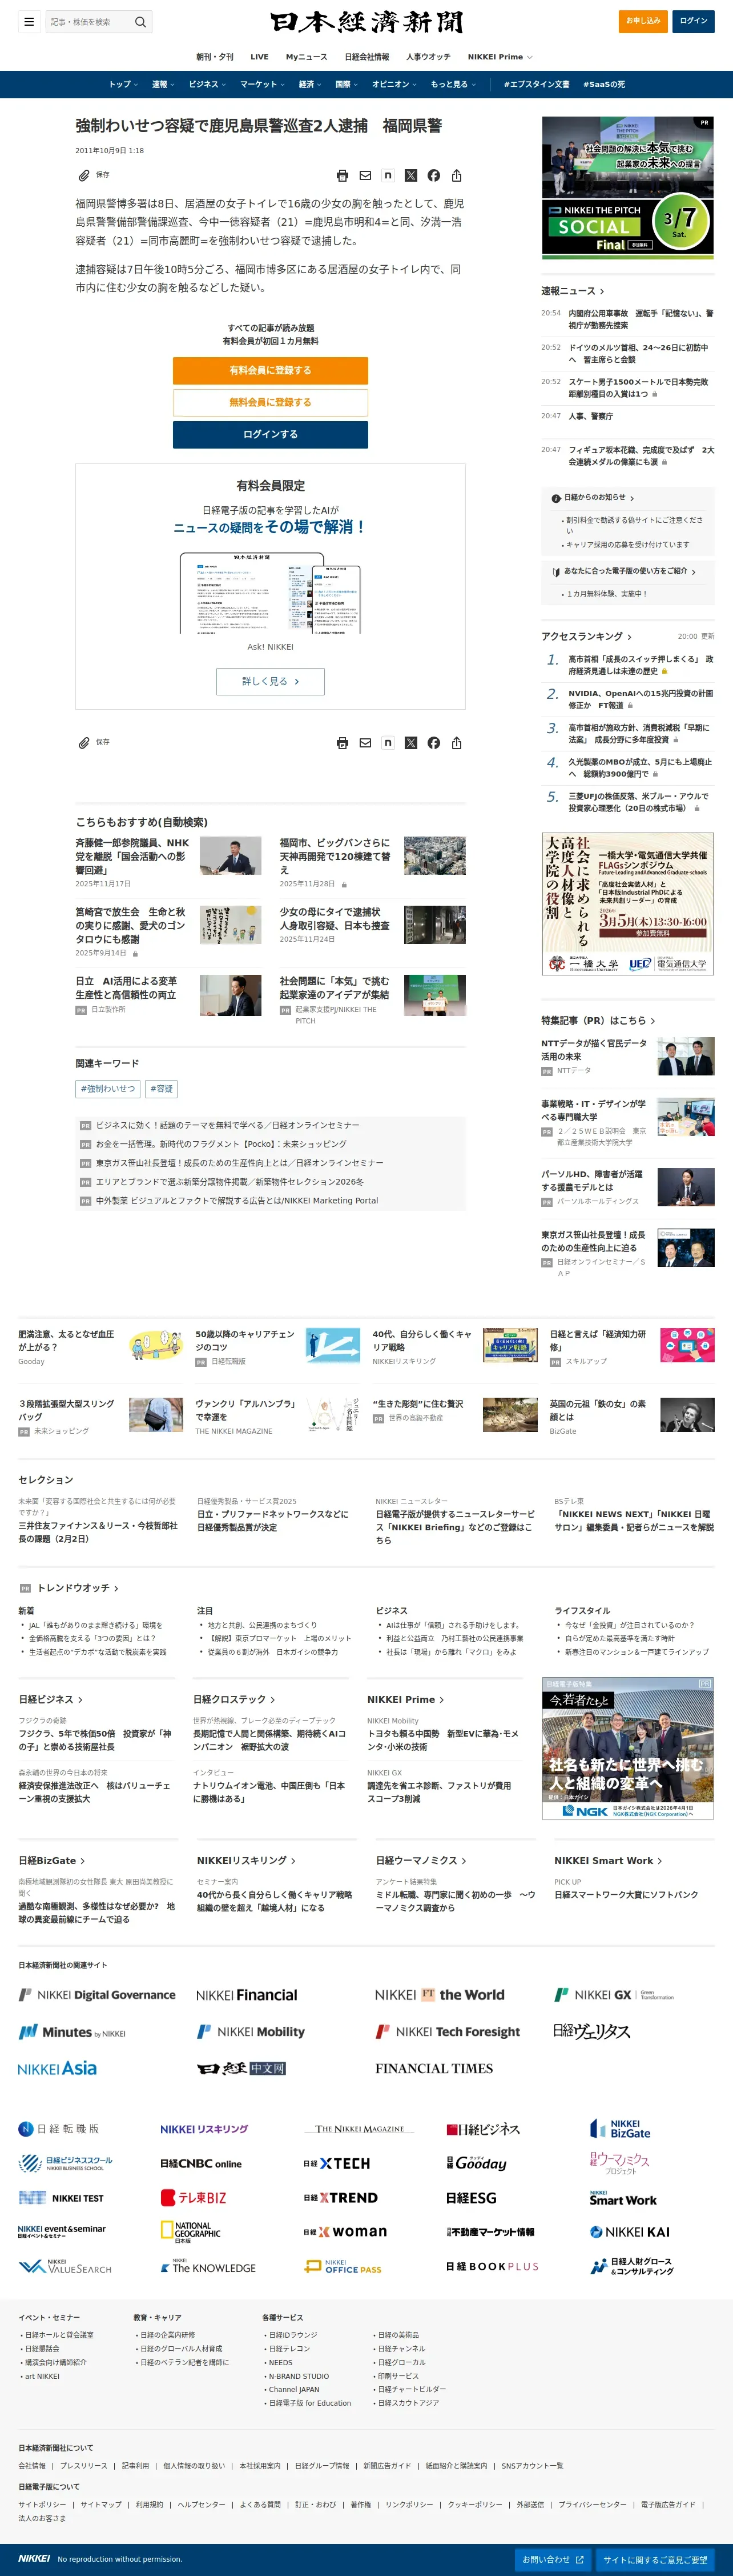The image size is (733, 2576).
Task: Open the FINANCIAL TIMES logo
Action: click(433, 2069)
